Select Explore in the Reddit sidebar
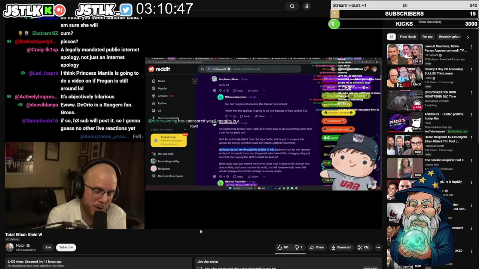479x269 pixels. click(x=162, y=103)
